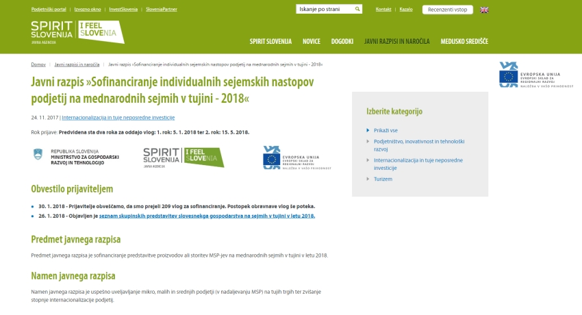Image resolution: width=582 pixels, height=315 pixels.
Task: Click the Rok prijave deadline line
Action: [140, 132]
